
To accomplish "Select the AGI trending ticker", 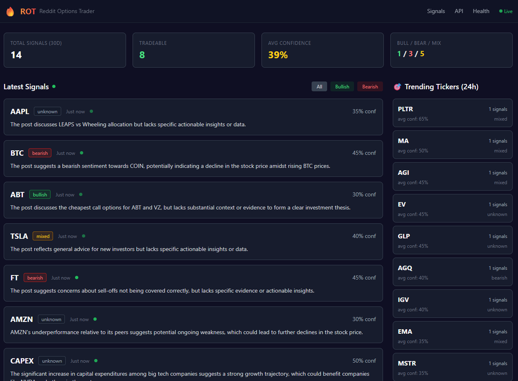I will 453,177.
